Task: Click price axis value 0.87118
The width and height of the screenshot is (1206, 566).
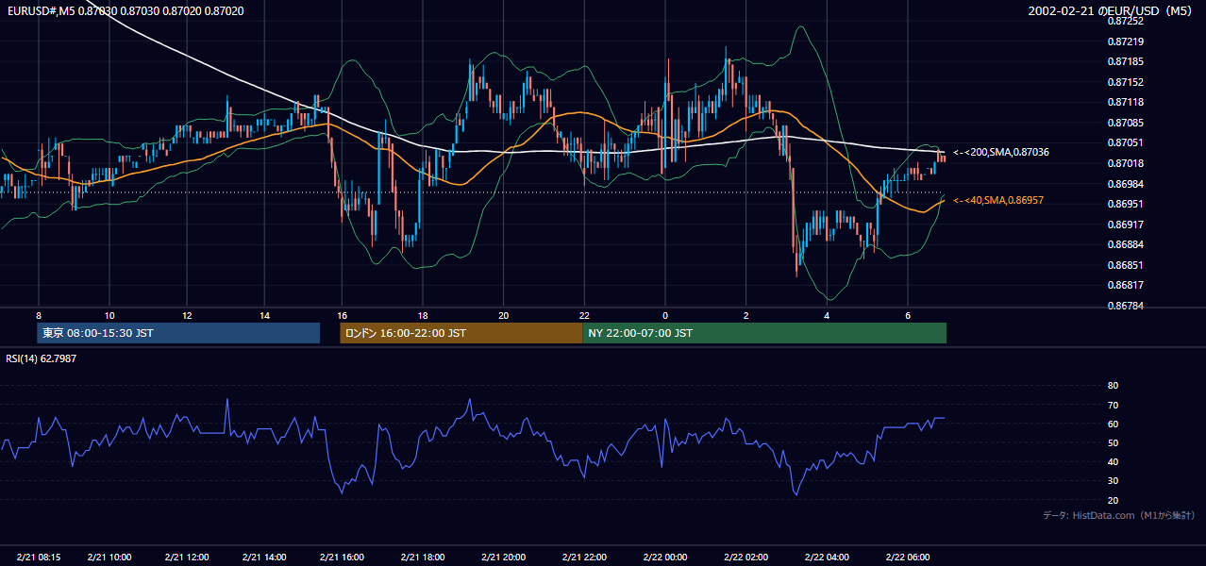Action: coord(1125,103)
